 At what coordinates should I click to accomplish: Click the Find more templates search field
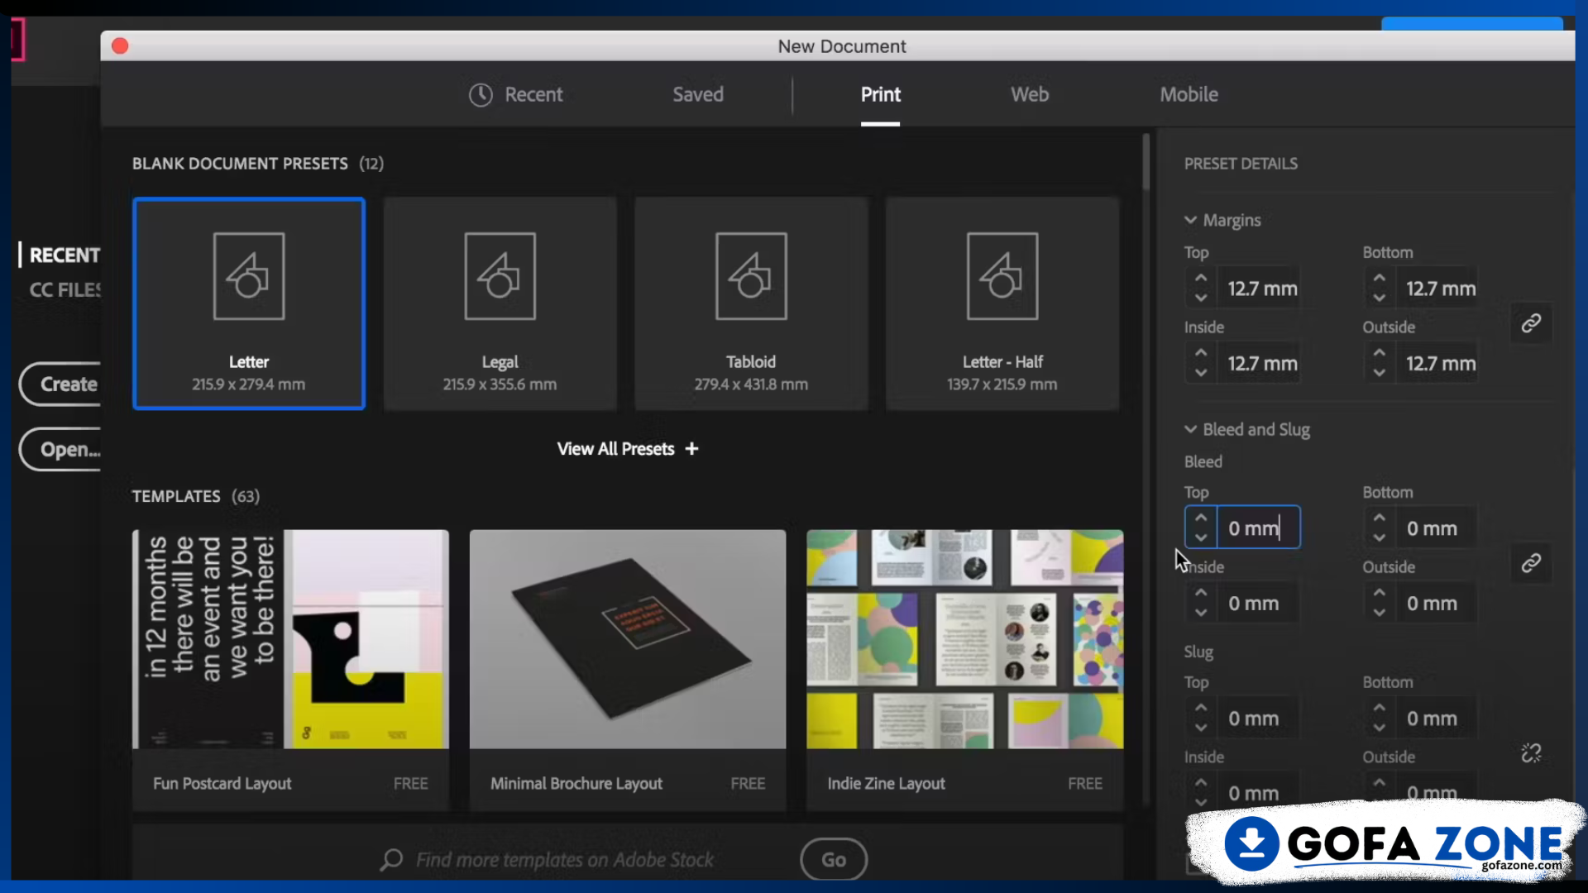[564, 860]
